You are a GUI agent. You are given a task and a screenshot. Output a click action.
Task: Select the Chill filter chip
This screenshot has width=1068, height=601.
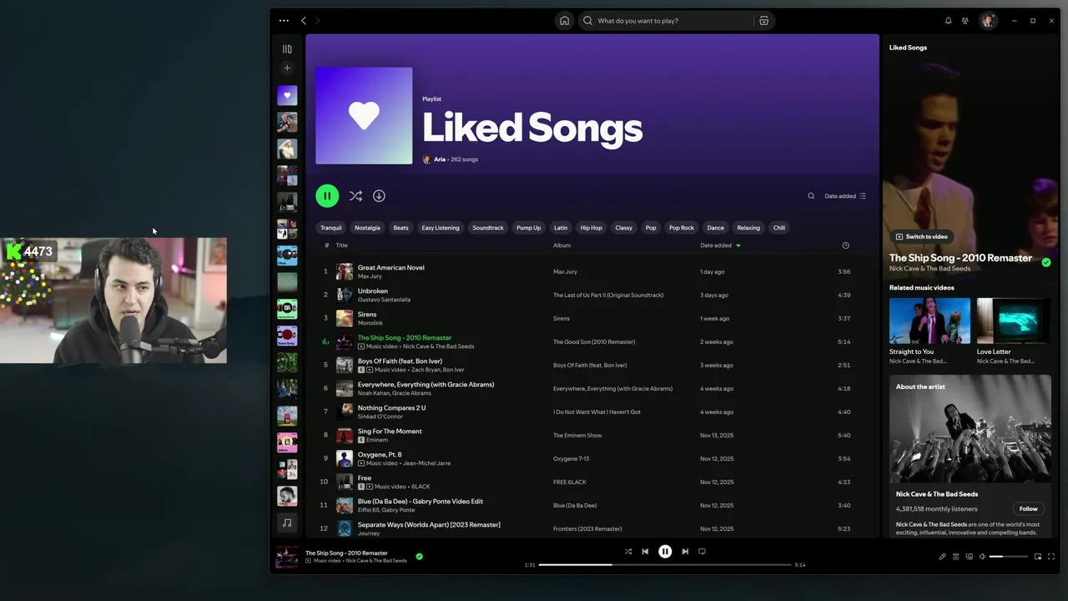(x=778, y=228)
